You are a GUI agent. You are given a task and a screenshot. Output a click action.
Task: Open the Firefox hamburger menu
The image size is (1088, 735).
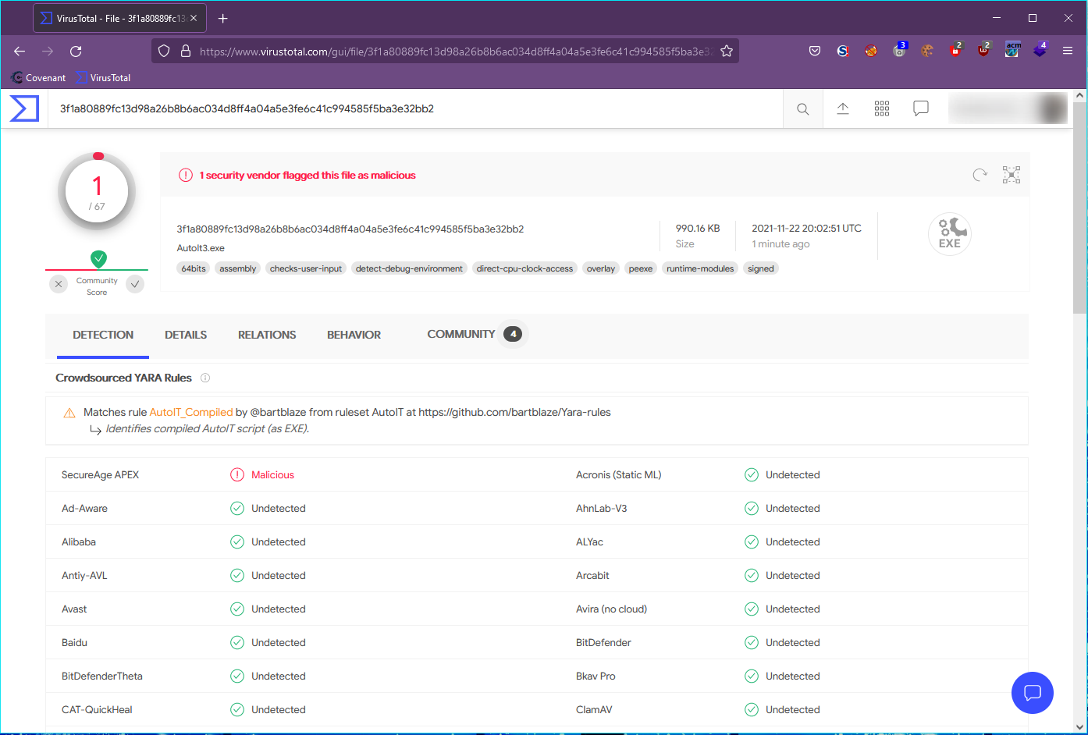(1068, 51)
